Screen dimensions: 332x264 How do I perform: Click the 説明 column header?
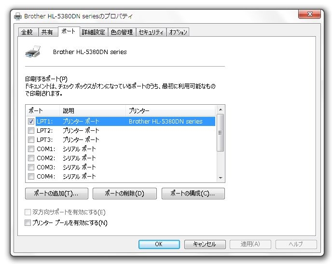coord(93,111)
